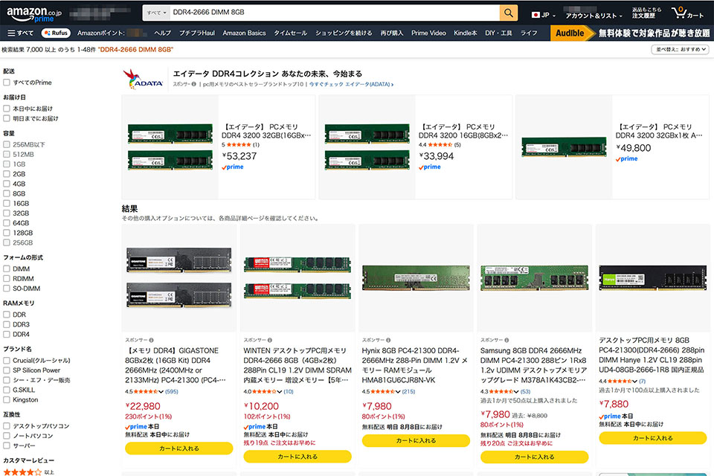Open ADATA DDR4 3200 32GB ¥53,237 item
714x476 pixels.
point(219,147)
